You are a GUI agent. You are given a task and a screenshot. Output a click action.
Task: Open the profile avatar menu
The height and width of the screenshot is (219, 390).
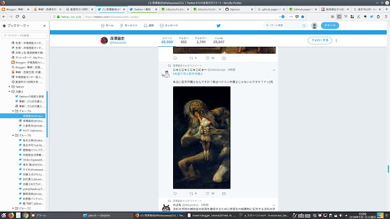(x=314, y=26)
